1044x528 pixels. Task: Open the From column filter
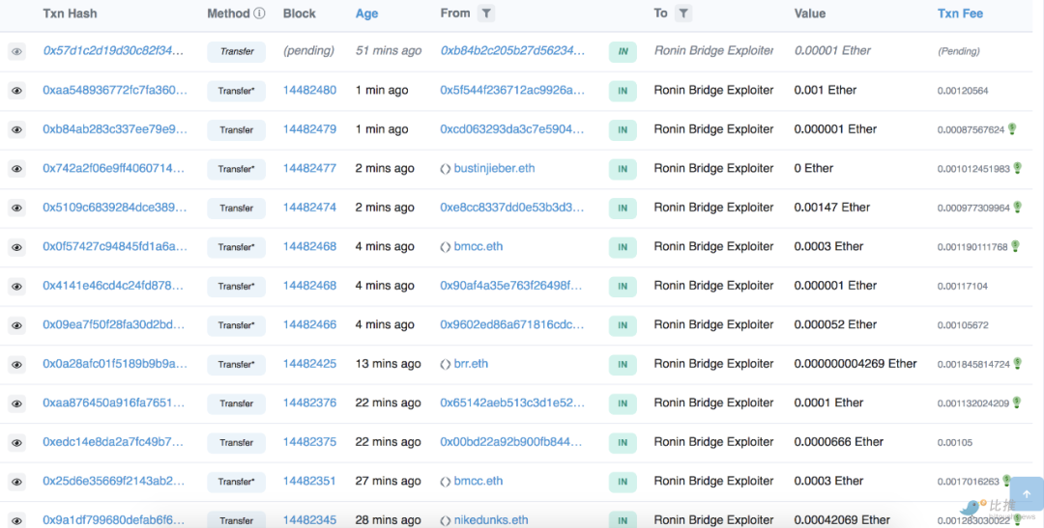(486, 14)
